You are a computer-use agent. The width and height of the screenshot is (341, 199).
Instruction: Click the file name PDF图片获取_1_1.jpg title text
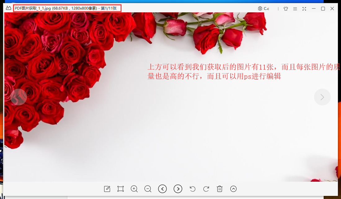click(x=33, y=8)
